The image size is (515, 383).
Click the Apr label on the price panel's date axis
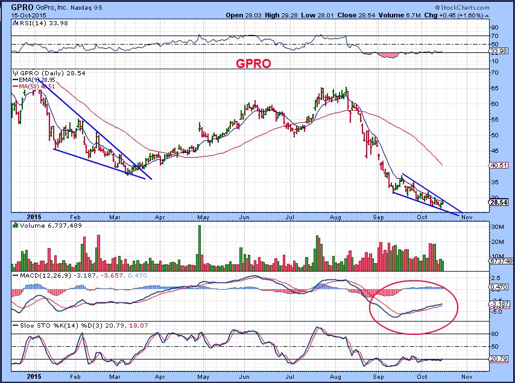[160, 217]
